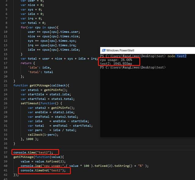
Task: Click the 'console.log("cpu usage:"' line
Action: coord(85,166)
